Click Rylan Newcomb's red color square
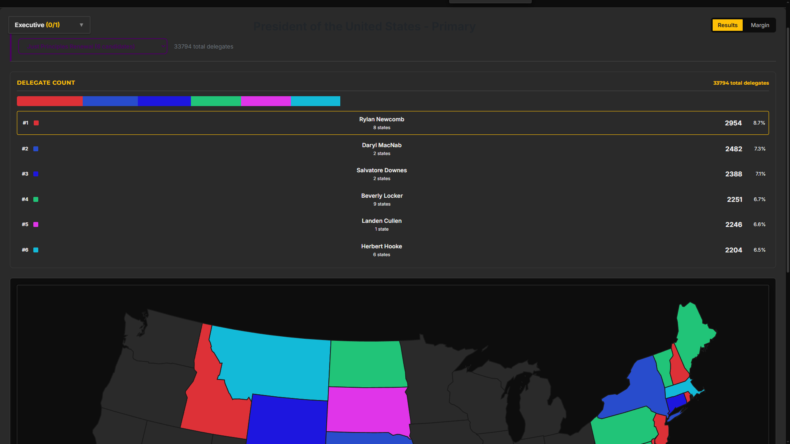Screen dimensions: 790x444 coord(36,123)
